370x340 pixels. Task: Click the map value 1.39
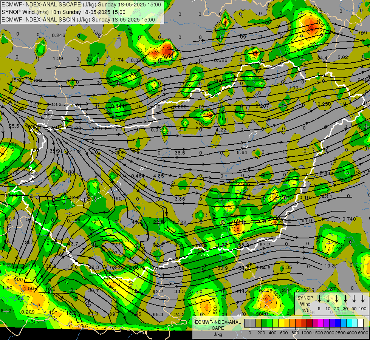[58, 58]
